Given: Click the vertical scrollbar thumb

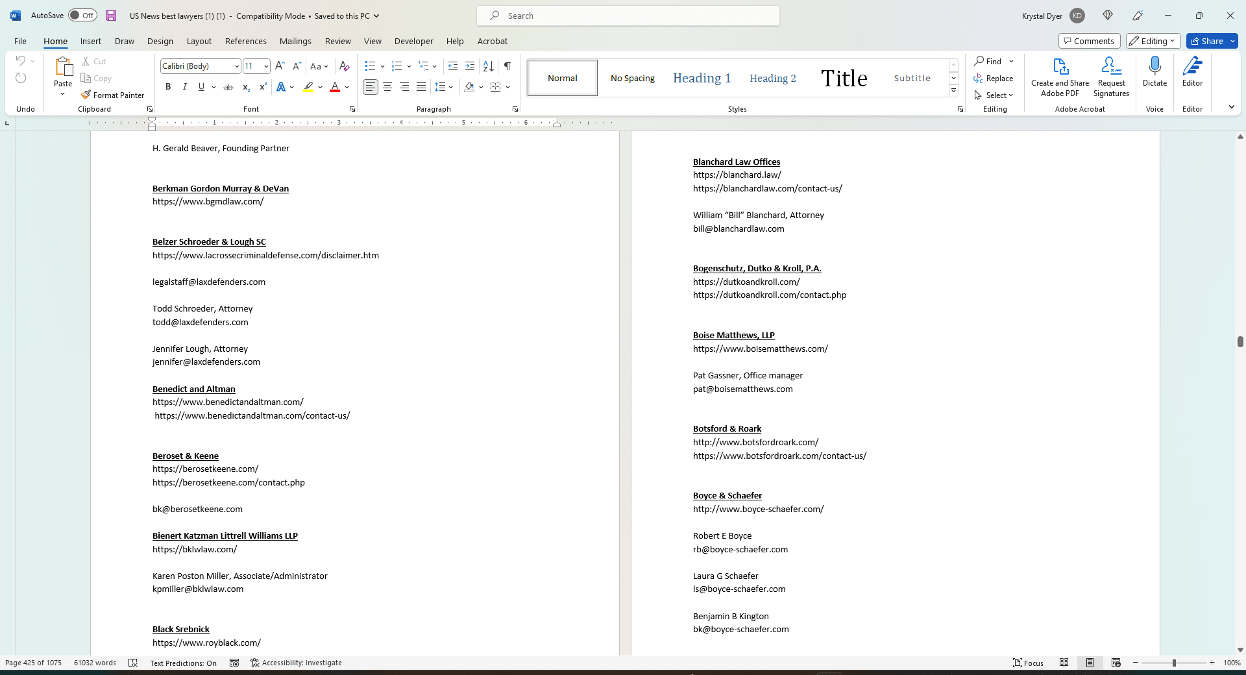Looking at the screenshot, I should click(1240, 341).
